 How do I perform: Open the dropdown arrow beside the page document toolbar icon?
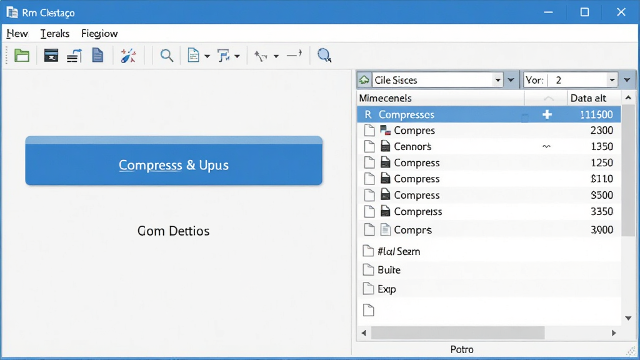tap(207, 56)
